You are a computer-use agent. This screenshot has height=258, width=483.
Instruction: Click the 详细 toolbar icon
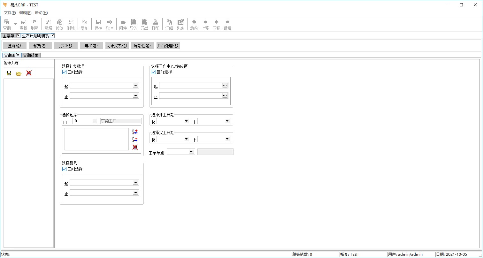[169, 24]
